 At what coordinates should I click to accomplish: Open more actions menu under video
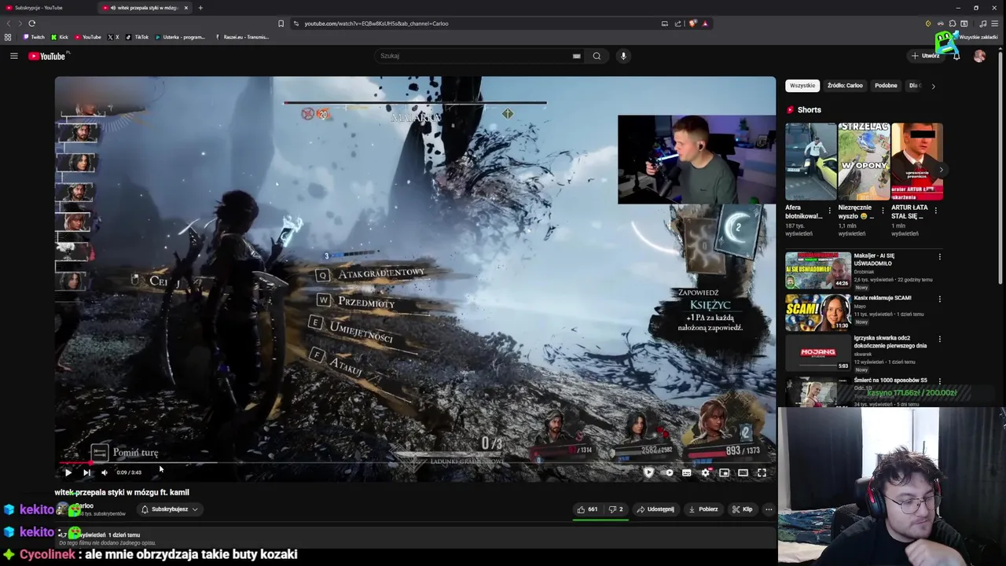point(769,509)
